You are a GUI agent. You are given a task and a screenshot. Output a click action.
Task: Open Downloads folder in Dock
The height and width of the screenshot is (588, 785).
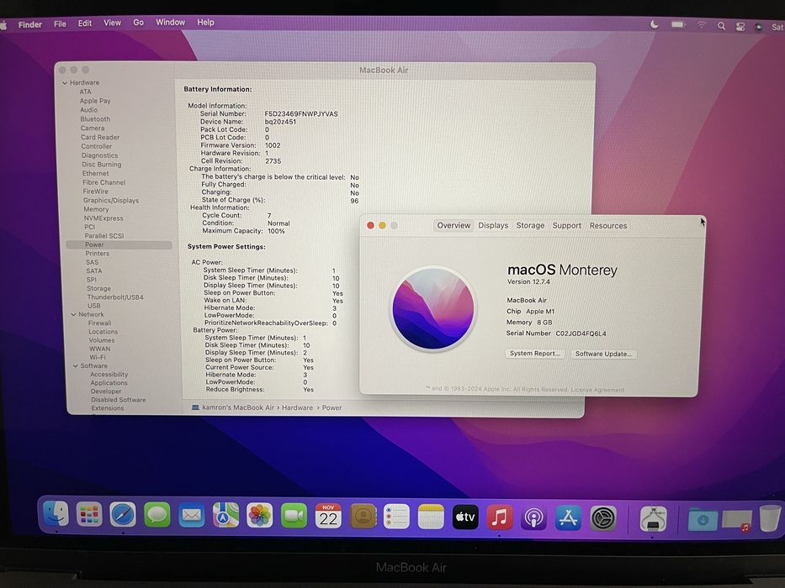point(703,520)
